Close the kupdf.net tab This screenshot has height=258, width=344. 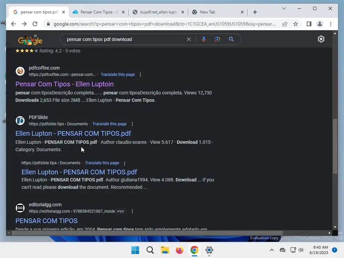click(x=183, y=12)
